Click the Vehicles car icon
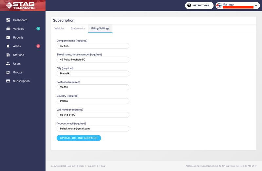The image size is (262, 171). point(8,28)
